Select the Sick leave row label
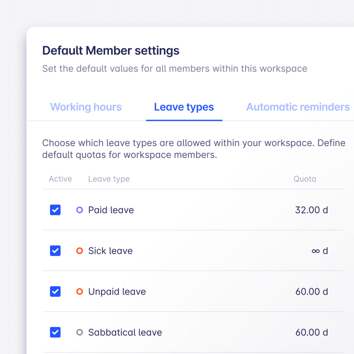 coord(110,251)
